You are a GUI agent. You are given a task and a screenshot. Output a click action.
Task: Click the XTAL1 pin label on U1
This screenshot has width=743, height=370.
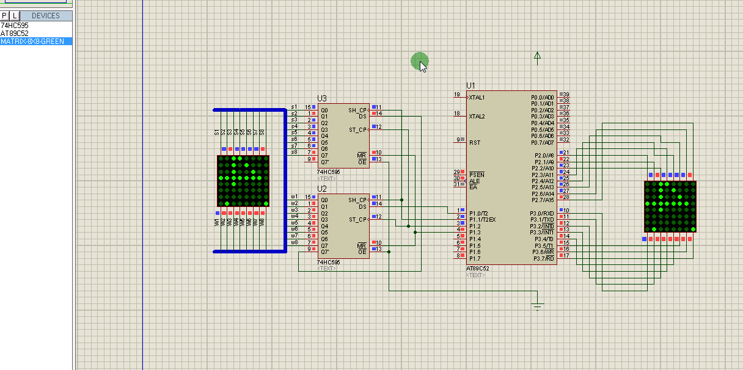point(477,97)
